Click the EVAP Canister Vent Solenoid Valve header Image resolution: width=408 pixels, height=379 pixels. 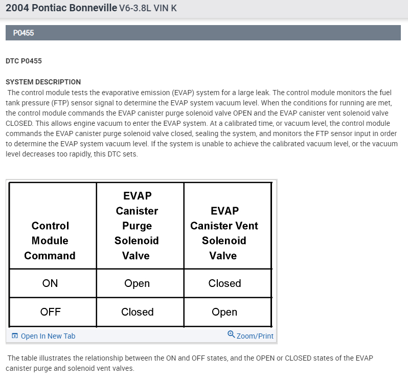(x=224, y=233)
